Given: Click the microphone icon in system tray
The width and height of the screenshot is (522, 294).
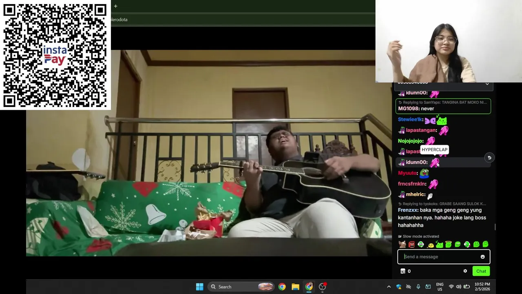Looking at the screenshot, I should coord(418,287).
